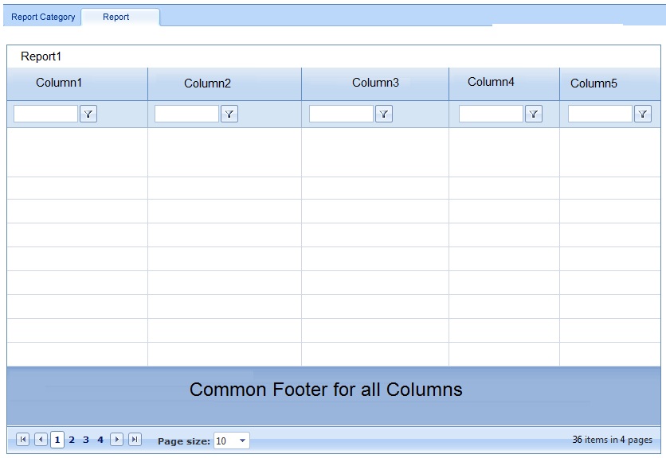Click the Column5 filter funnel icon
Screen dimensions: 666x458
point(643,114)
